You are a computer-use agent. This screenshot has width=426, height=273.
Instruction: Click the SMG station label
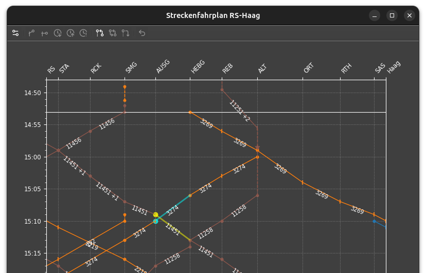[131, 68]
